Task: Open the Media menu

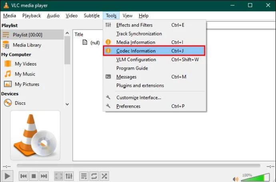Action: [10, 16]
